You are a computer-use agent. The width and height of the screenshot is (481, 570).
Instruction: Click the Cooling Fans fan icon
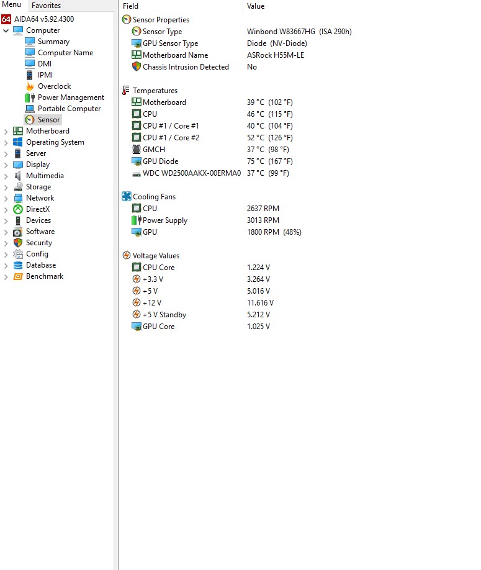coord(127,196)
